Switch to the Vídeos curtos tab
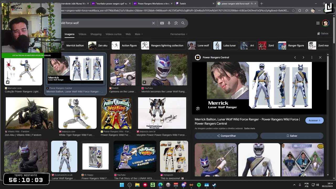Image resolution: width=336 pixels, height=189 pixels. click(113, 34)
